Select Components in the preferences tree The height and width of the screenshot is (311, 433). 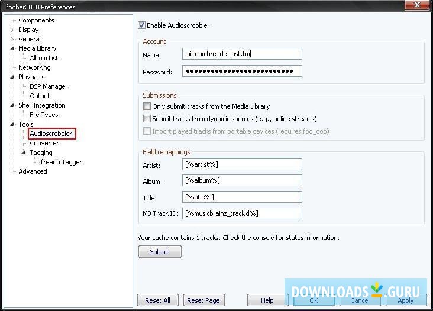pos(36,20)
